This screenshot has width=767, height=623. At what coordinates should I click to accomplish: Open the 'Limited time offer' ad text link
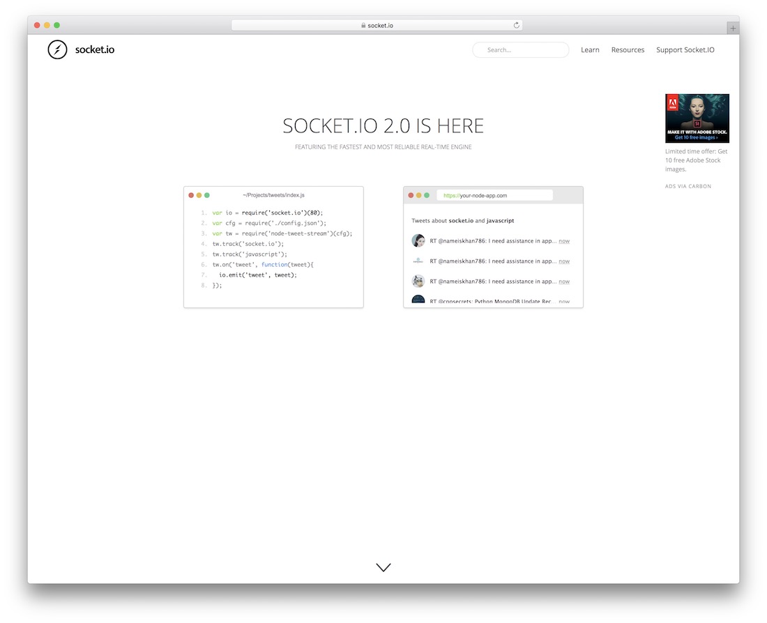pos(696,160)
